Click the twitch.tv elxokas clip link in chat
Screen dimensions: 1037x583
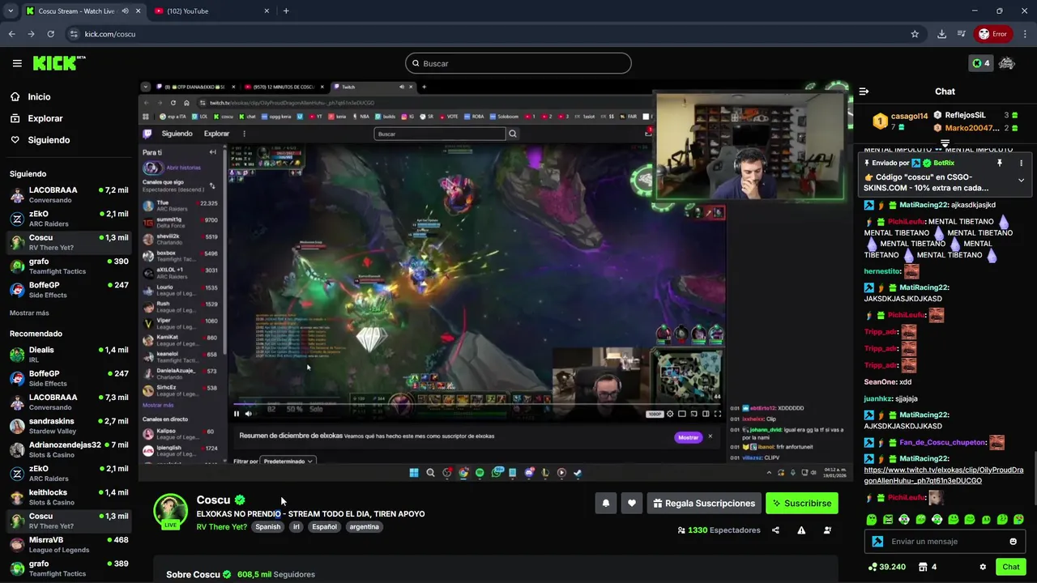pos(944,475)
